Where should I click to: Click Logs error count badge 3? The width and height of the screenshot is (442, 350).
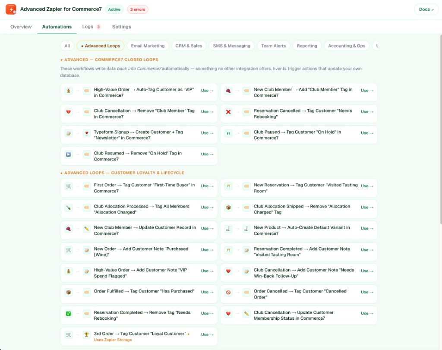98,27
